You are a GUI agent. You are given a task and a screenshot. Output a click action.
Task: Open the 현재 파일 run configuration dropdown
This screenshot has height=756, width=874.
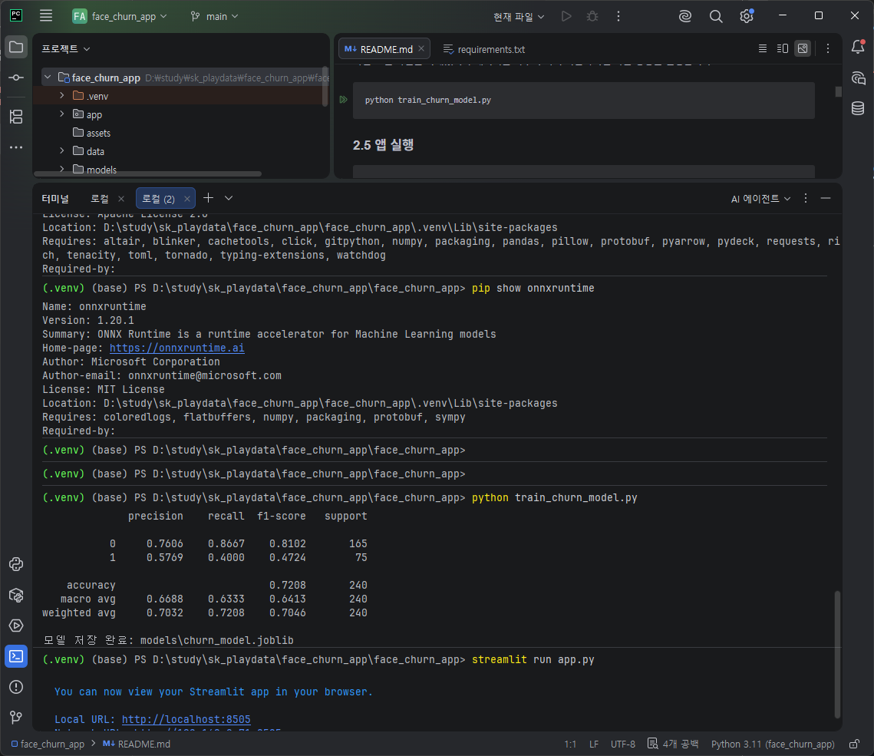point(519,17)
